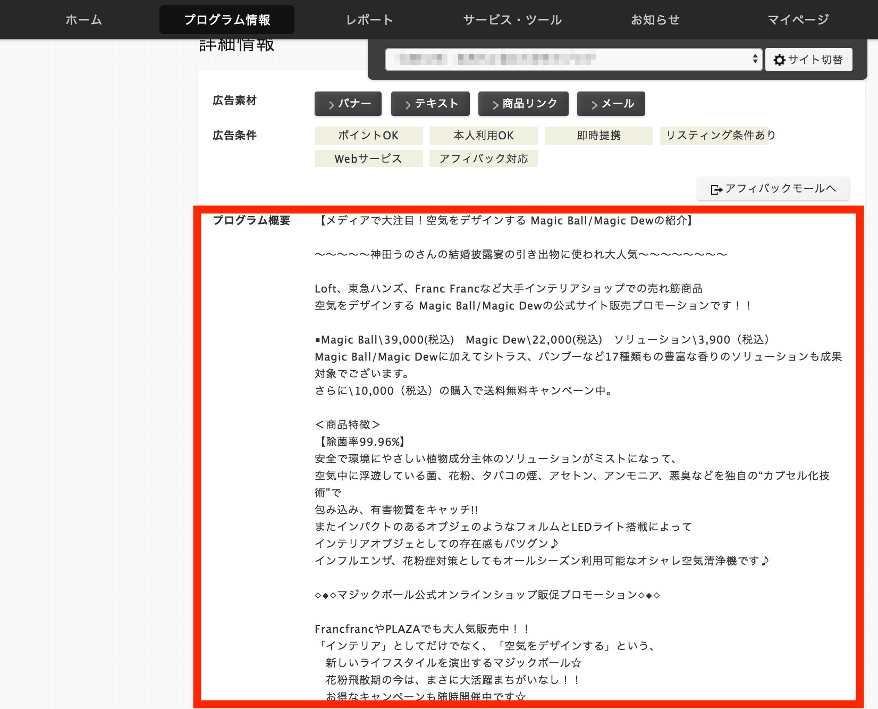Click the gear icon in サイト切替
The image size is (878, 709).
pyautogui.click(x=779, y=60)
